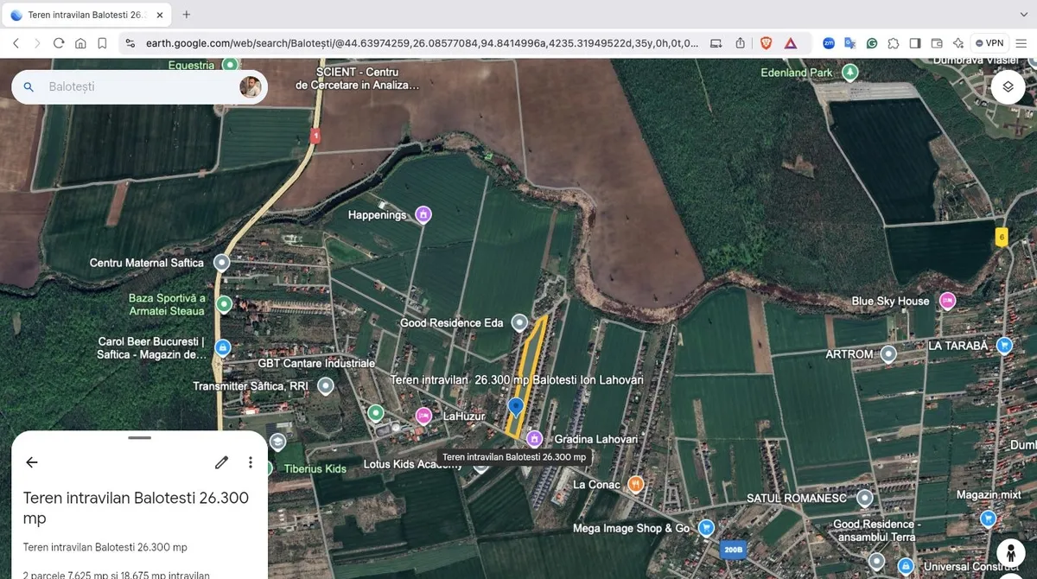Open the three-dot more options menu
The image size is (1037, 579).
coord(251,462)
